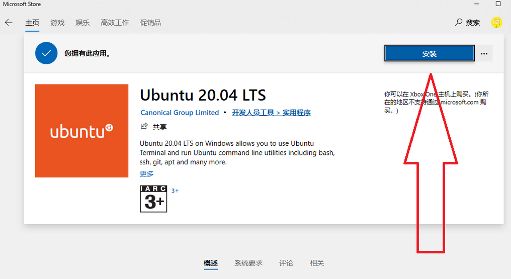Select the 高效工作 tab

pos(115,23)
